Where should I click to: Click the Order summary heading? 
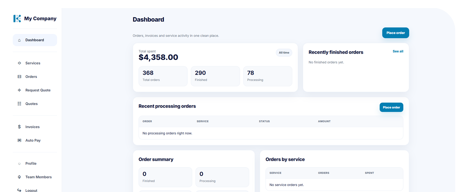click(156, 159)
